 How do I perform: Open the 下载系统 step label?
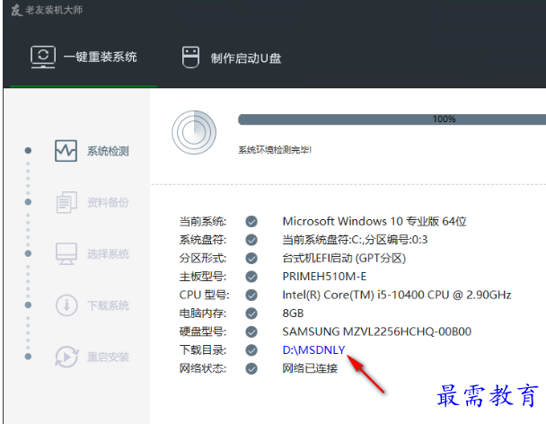coord(108,305)
